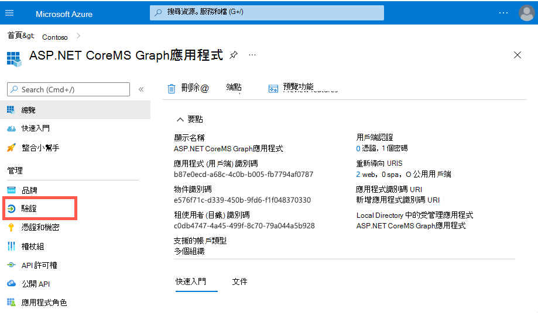Click the 品牌 www icon

pos(11,190)
